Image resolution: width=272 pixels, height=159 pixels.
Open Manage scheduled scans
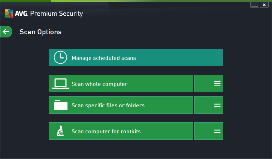click(136, 57)
